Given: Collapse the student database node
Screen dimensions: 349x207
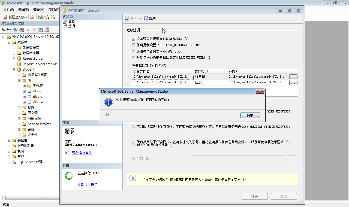Looking at the screenshot, I should [x=14, y=69].
